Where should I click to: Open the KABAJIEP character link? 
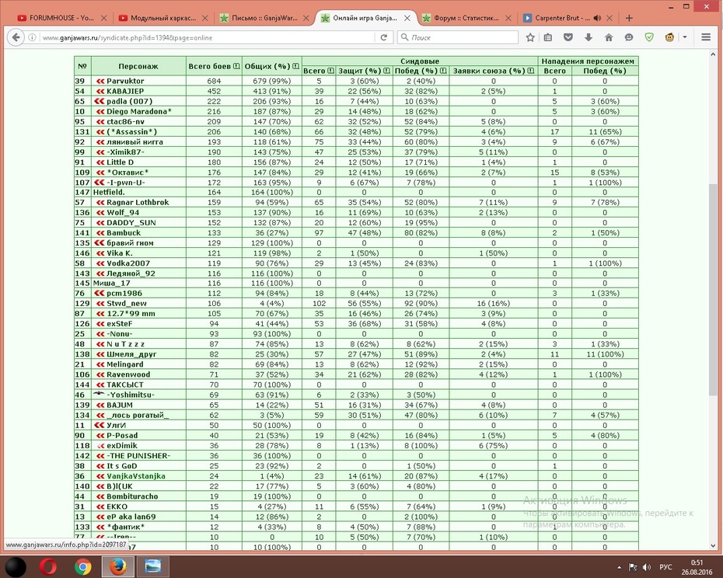pos(125,91)
